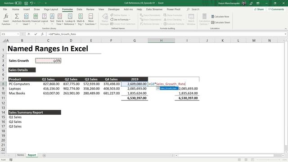Switch to the Developer tab

point(114,9)
